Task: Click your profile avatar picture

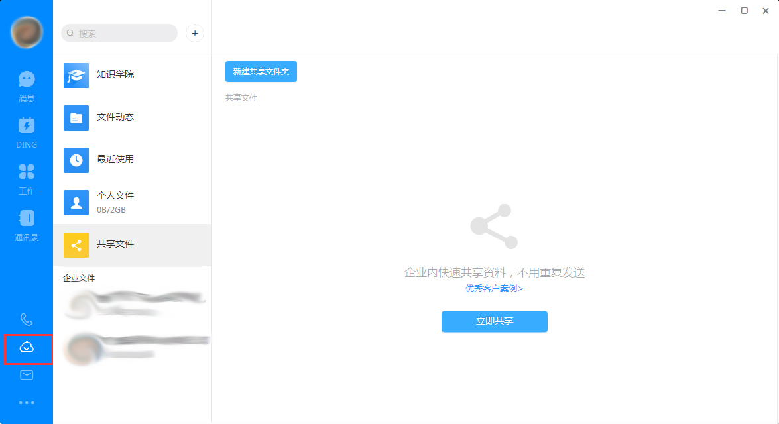Action: pos(26,32)
